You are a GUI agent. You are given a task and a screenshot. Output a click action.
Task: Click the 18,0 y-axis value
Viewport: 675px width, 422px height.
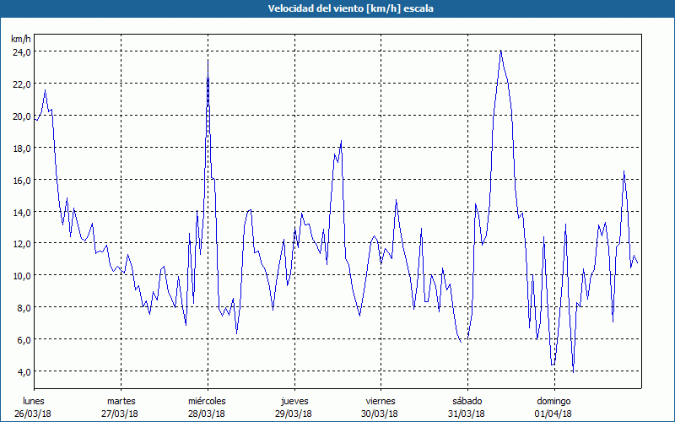tap(21, 148)
